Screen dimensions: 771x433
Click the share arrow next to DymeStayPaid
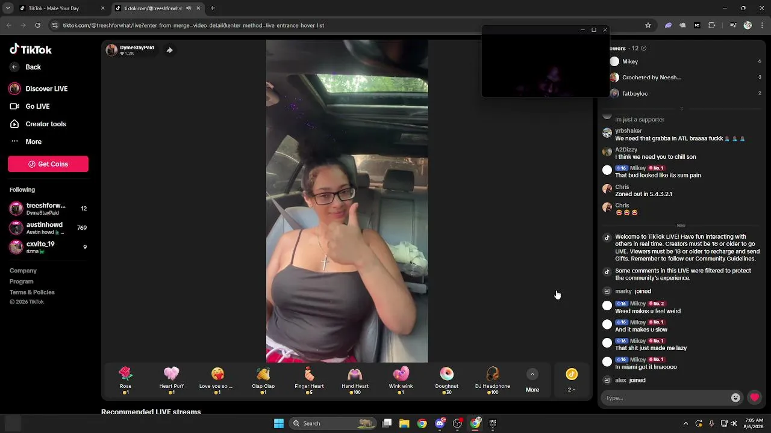click(169, 50)
